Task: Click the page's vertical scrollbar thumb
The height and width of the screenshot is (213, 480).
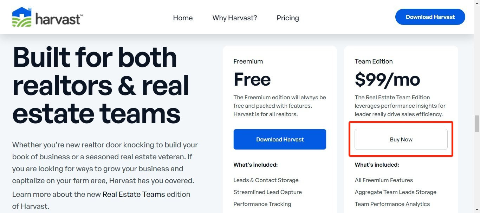Action: pyautogui.click(x=477, y=124)
